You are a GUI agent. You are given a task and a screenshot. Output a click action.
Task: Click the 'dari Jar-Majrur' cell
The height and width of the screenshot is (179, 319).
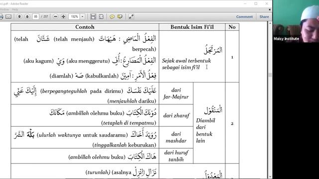[176, 93]
